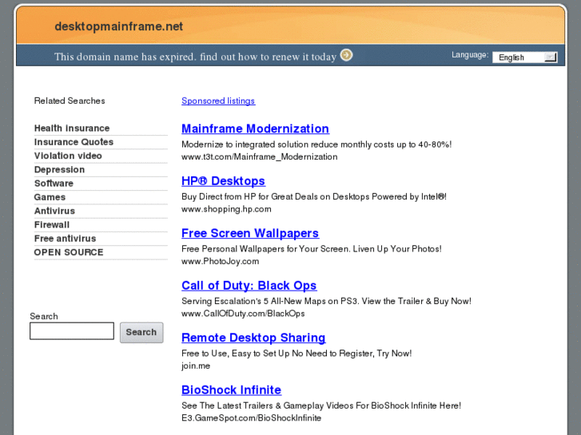This screenshot has height=435, width=581.
Task: Select Firewall related search
Action: point(51,225)
